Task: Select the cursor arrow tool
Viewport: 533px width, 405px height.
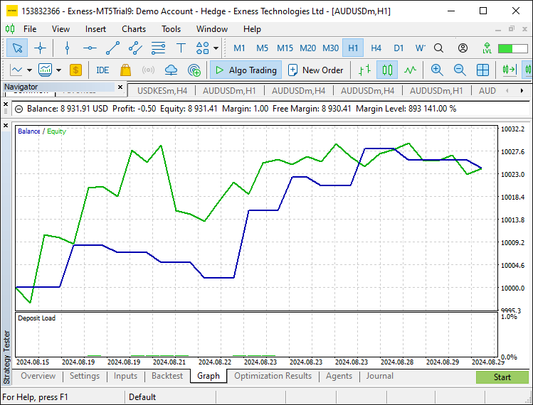Action: [17, 48]
